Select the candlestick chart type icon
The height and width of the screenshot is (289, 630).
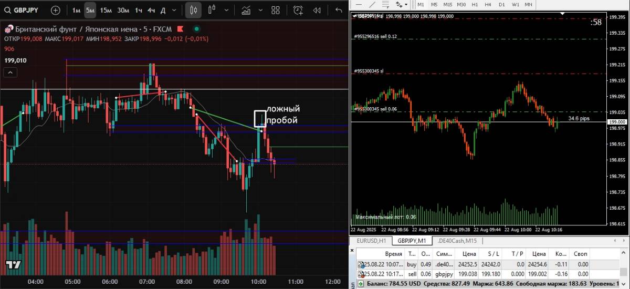click(x=193, y=10)
